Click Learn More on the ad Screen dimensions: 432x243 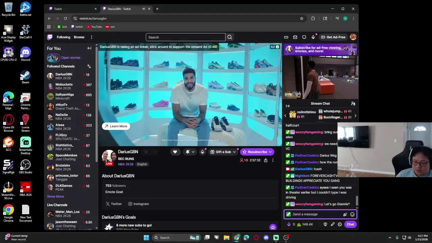coord(116,126)
